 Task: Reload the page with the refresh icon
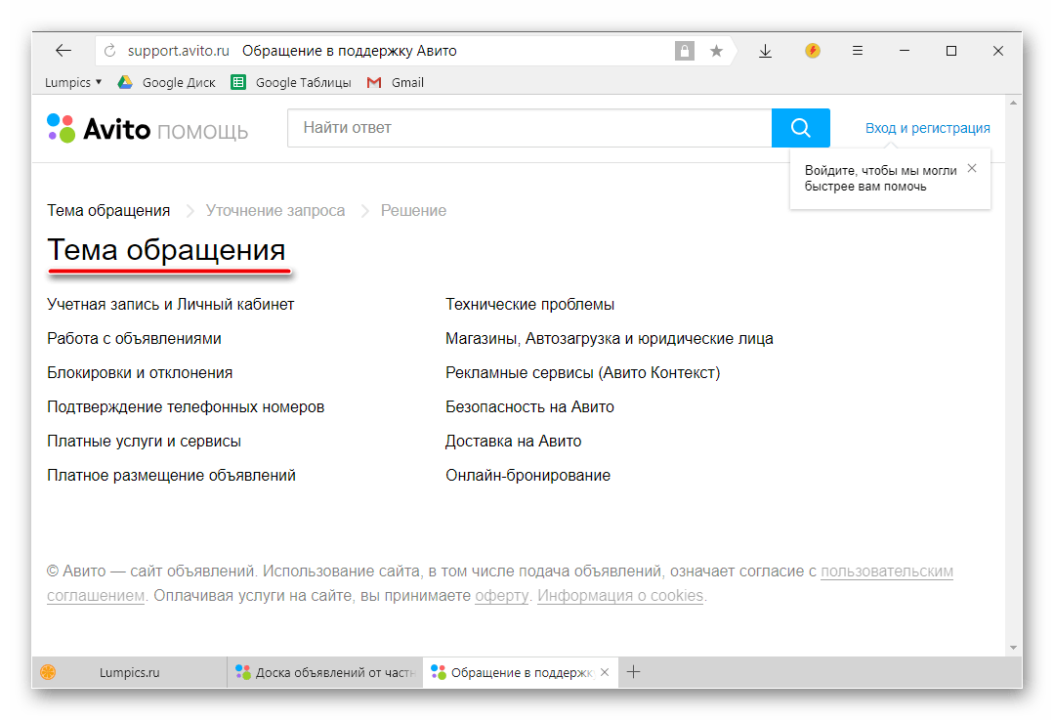pyautogui.click(x=110, y=51)
